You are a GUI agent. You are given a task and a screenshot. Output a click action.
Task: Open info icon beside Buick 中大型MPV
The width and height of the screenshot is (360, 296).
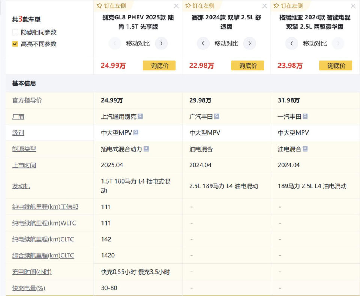[x=136, y=132]
